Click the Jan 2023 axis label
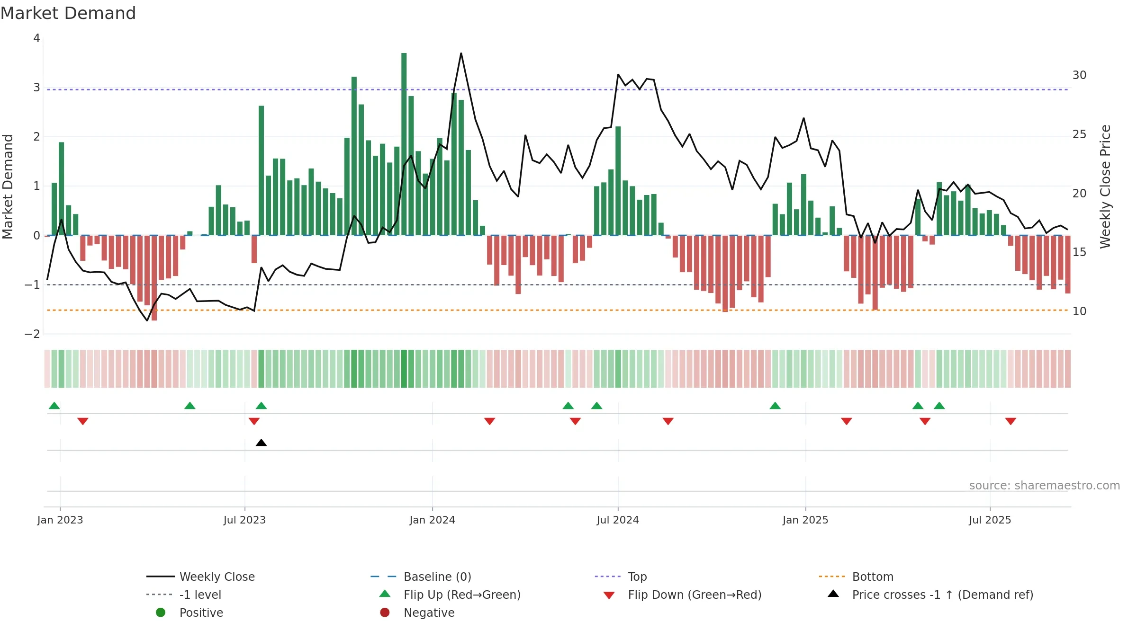This screenshot has height=639, width=1137. click(60, 520)
